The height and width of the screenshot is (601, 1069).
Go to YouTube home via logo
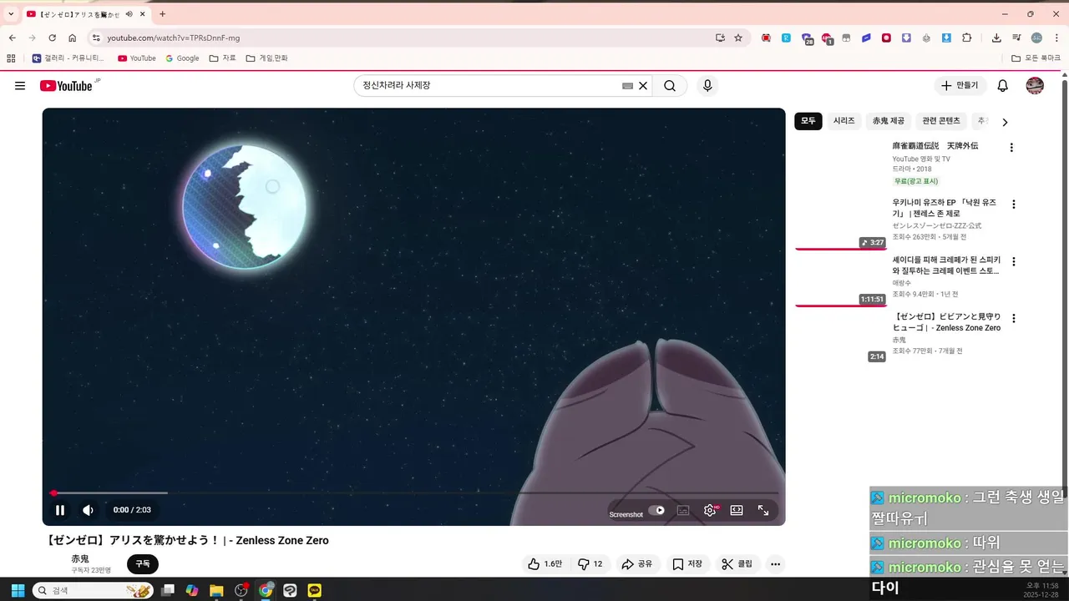coord(66,86)
